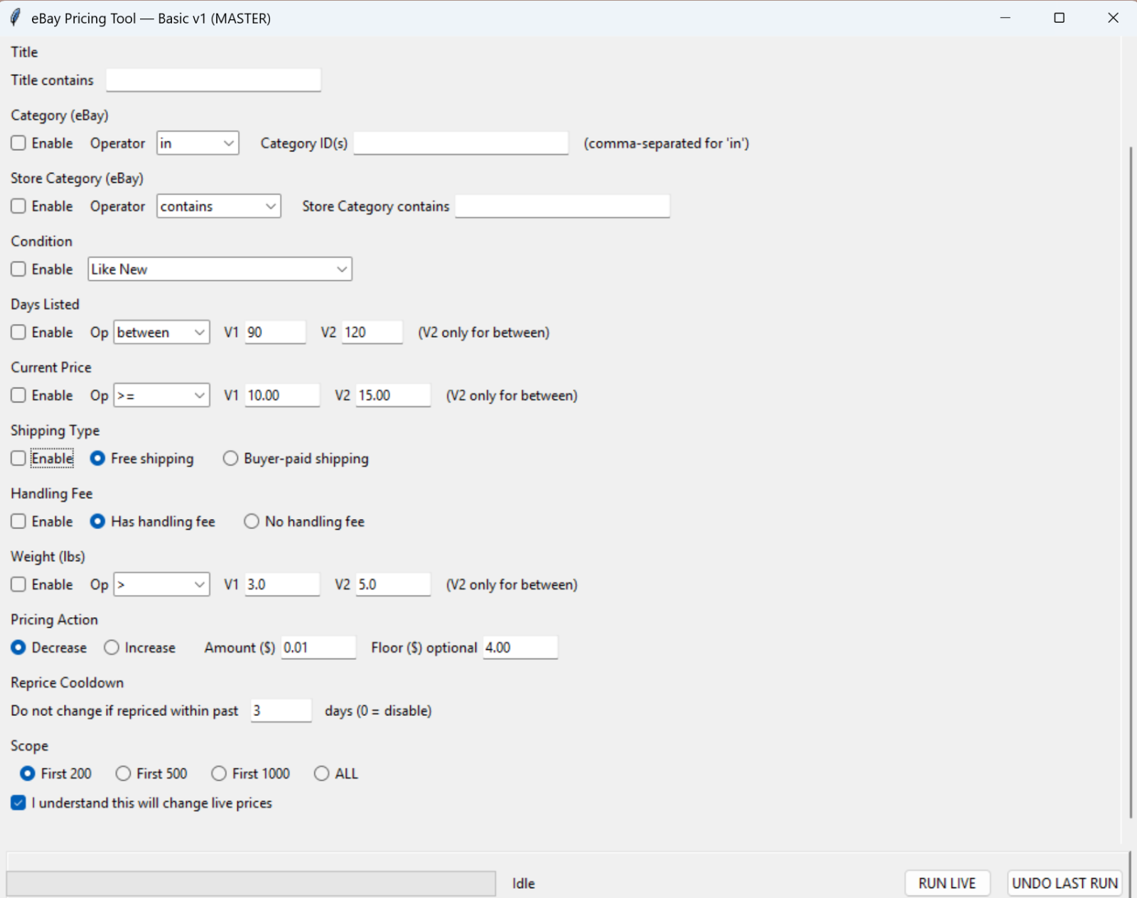This screenshot has width=1137, height=898.
Task: Click Days Listed V2 field showing 120
Action: coord(372,333)
